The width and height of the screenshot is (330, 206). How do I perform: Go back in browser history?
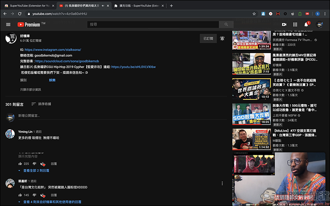(x=5, y=14)
